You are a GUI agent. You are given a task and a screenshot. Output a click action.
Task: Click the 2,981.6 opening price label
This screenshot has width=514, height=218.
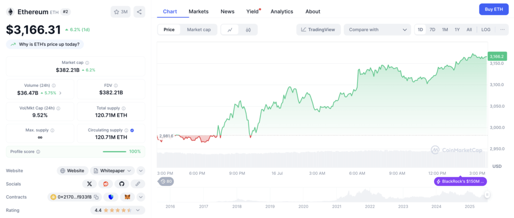tap(166, 136)
